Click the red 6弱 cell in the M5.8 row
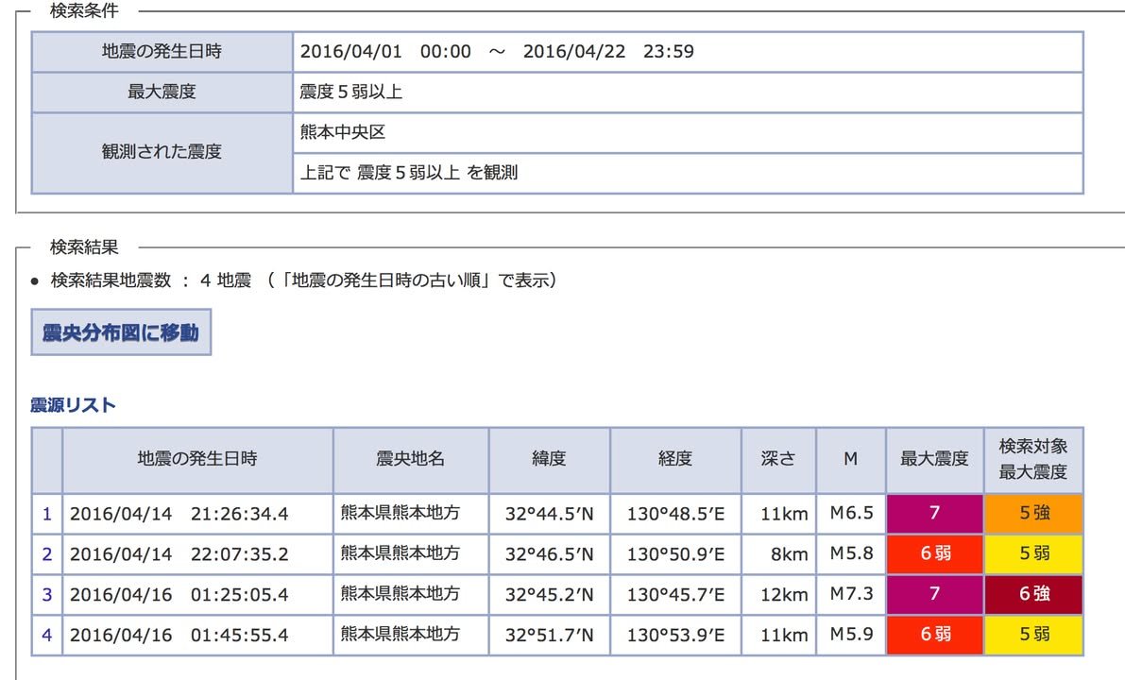This screenshot has width=1125, height=680. pos(934,554)
